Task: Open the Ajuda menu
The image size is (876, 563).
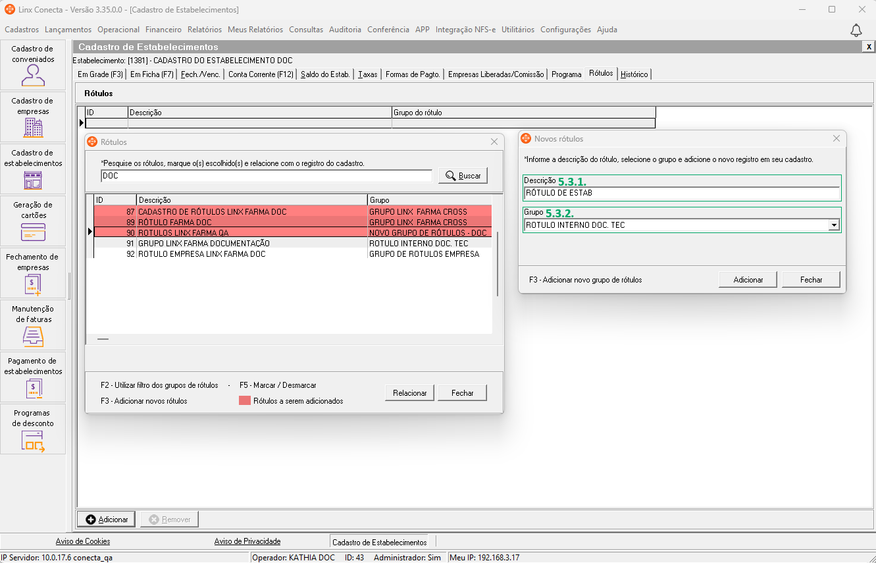Action: click(607, 30)
